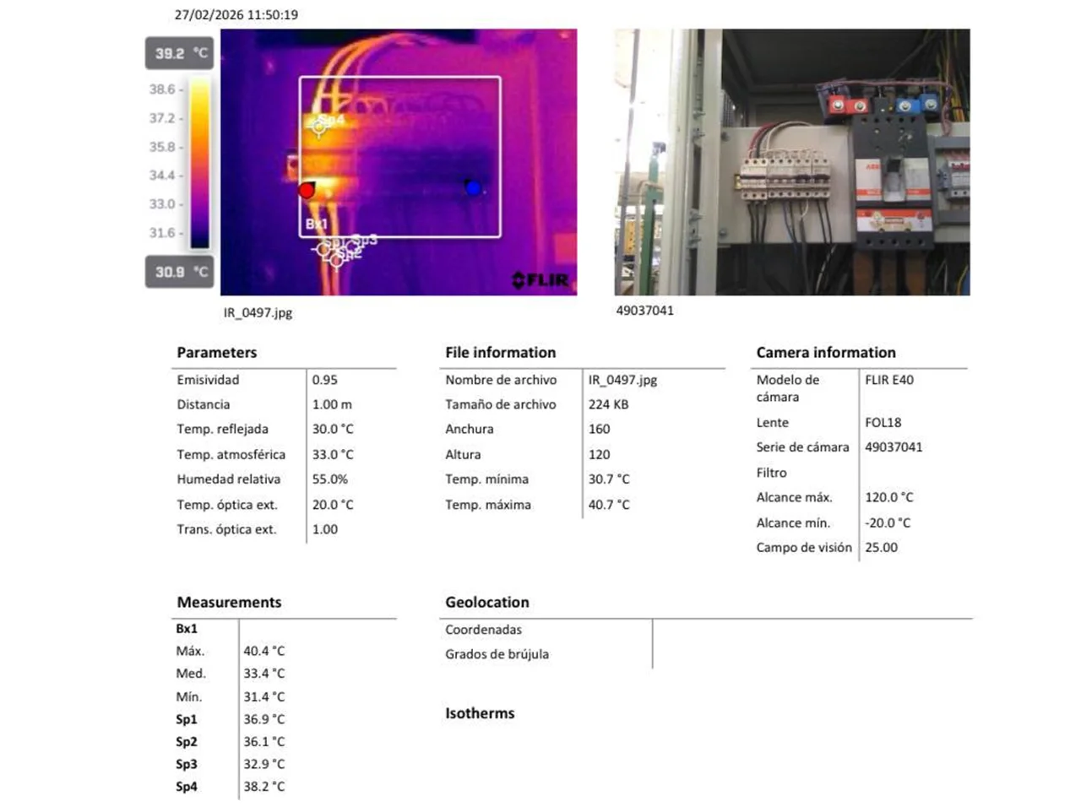Click the Grados de brújula label
Image resolution: width=1081 pixels, height=812 pixels.
(x=497, y=654)
